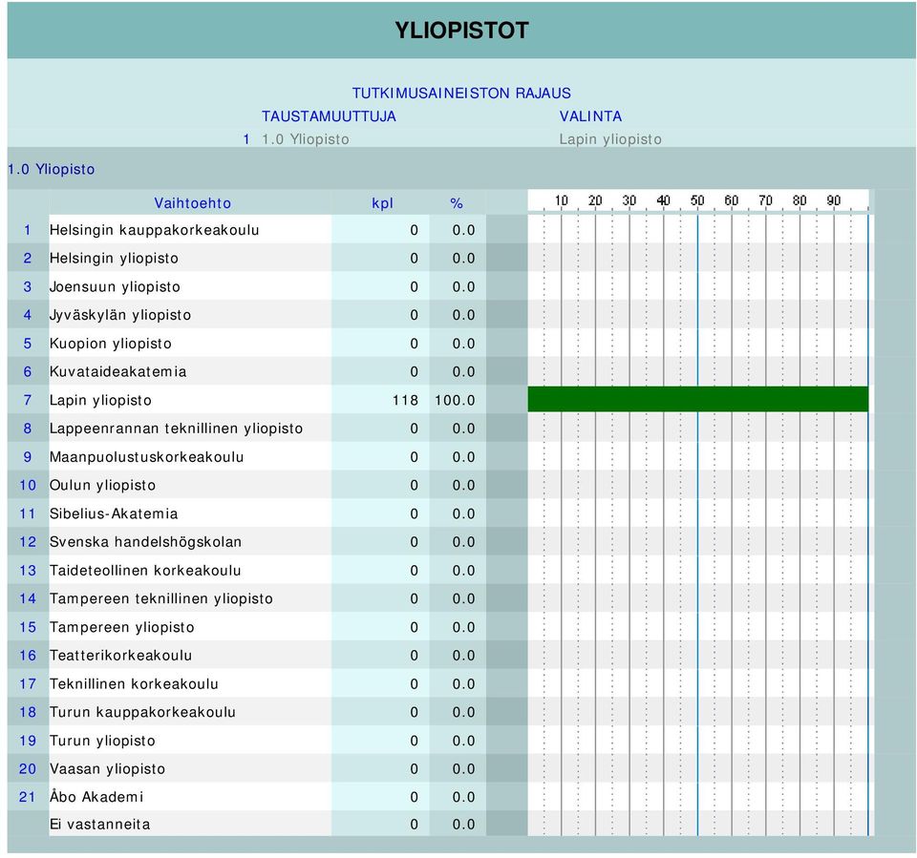Click row number 14 in the index column
917x858 pixels.
[28, 598]
